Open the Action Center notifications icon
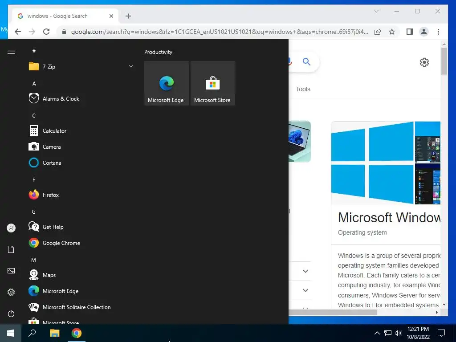The width and height of the screenshot is (456, 342). click(x=441, y=333)
